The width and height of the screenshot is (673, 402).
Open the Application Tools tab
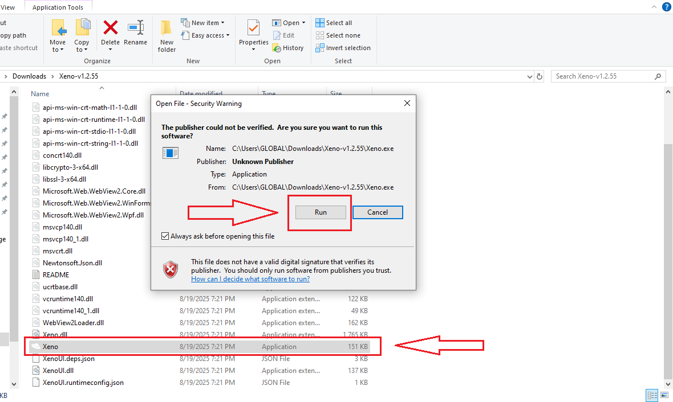point(58,7)
